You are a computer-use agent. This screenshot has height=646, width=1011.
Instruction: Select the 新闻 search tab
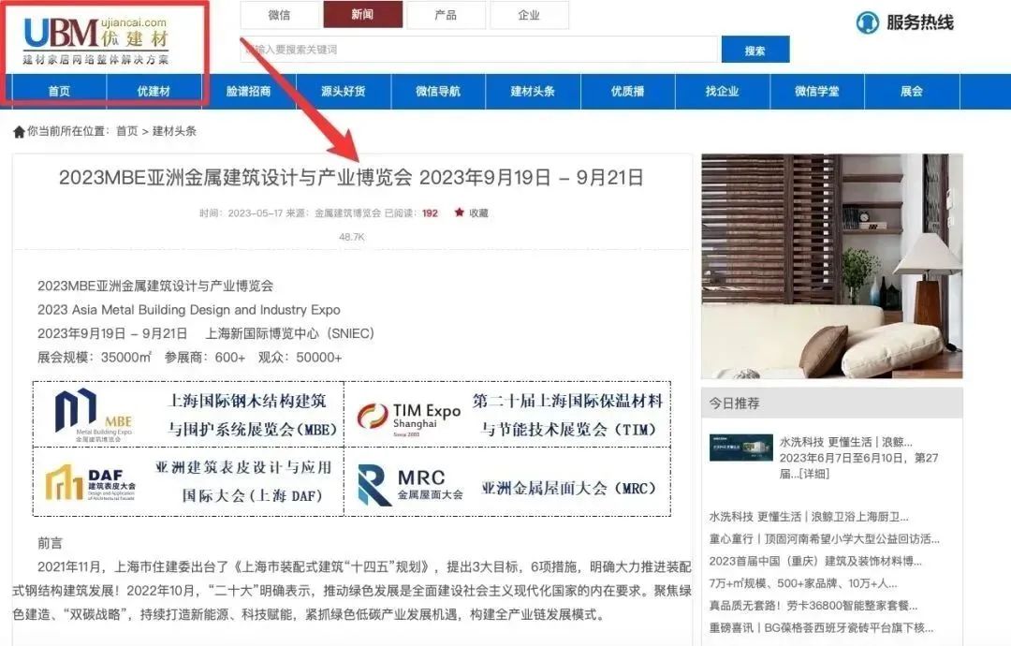(363, 15)
